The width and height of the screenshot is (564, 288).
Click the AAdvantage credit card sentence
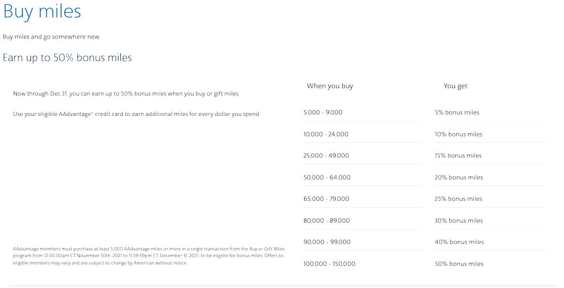136,114
